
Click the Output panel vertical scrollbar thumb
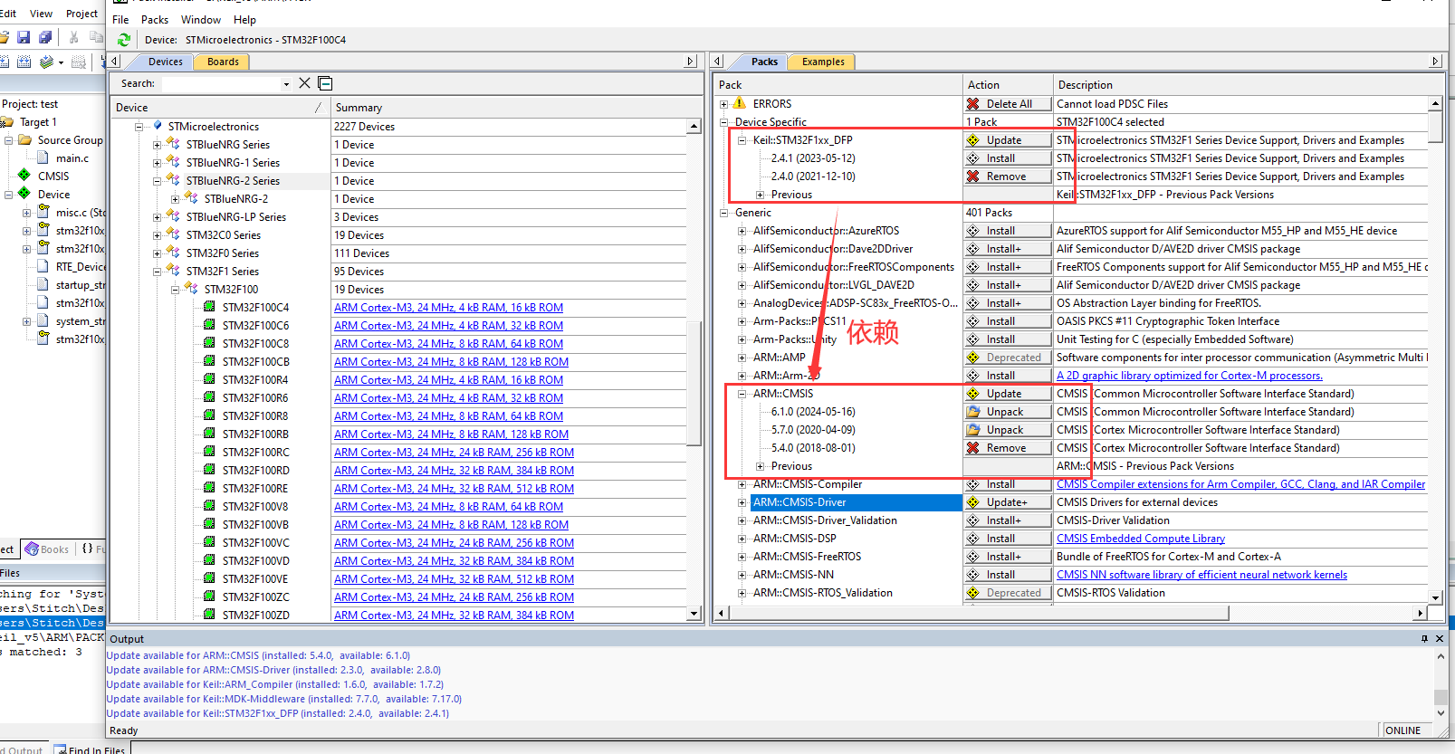pos(1441,697)
